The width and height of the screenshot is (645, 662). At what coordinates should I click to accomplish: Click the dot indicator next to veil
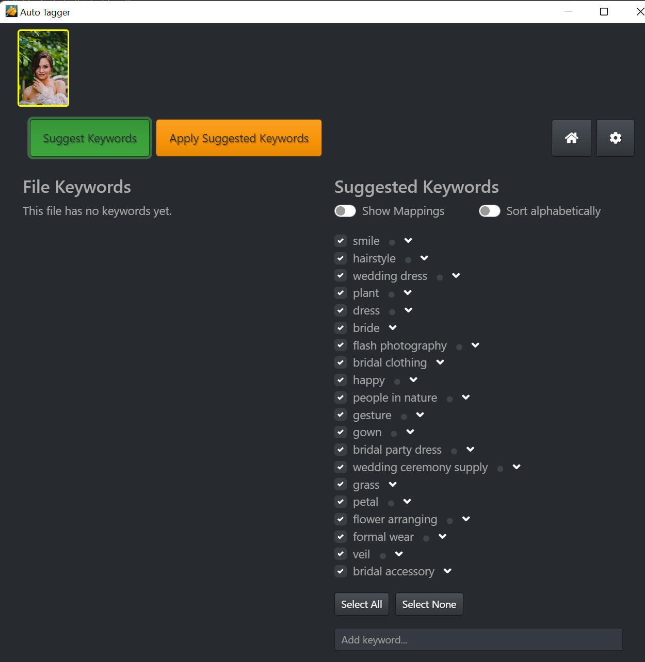[383, 556]
